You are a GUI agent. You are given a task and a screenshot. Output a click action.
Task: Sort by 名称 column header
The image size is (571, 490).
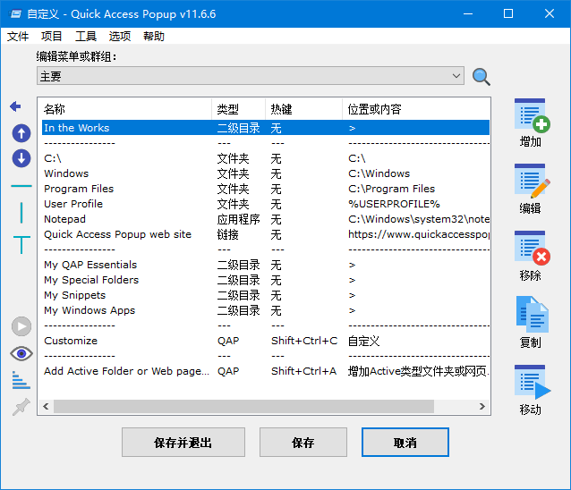125,109
